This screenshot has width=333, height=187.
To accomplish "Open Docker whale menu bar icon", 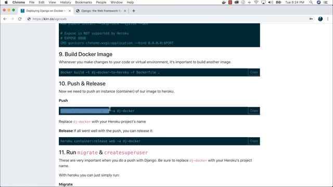I will (x=224, y=2).
